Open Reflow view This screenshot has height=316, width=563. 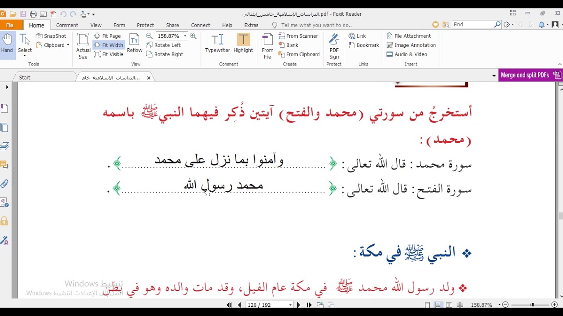point(135,43)
